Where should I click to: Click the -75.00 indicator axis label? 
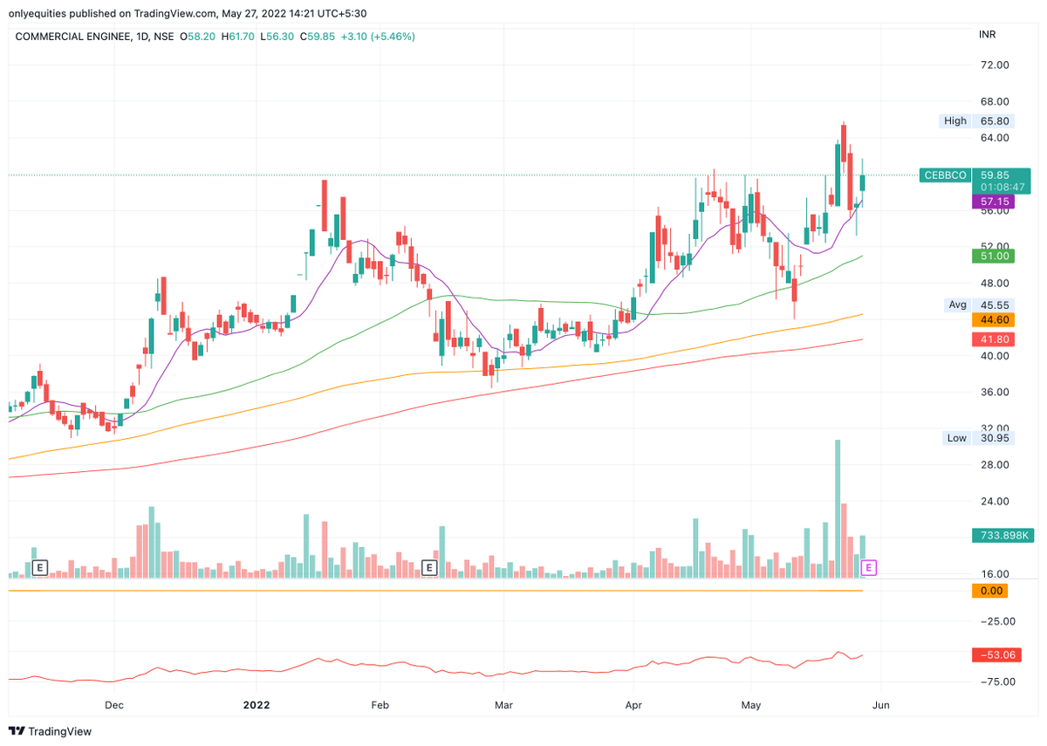tap(996, 682)
